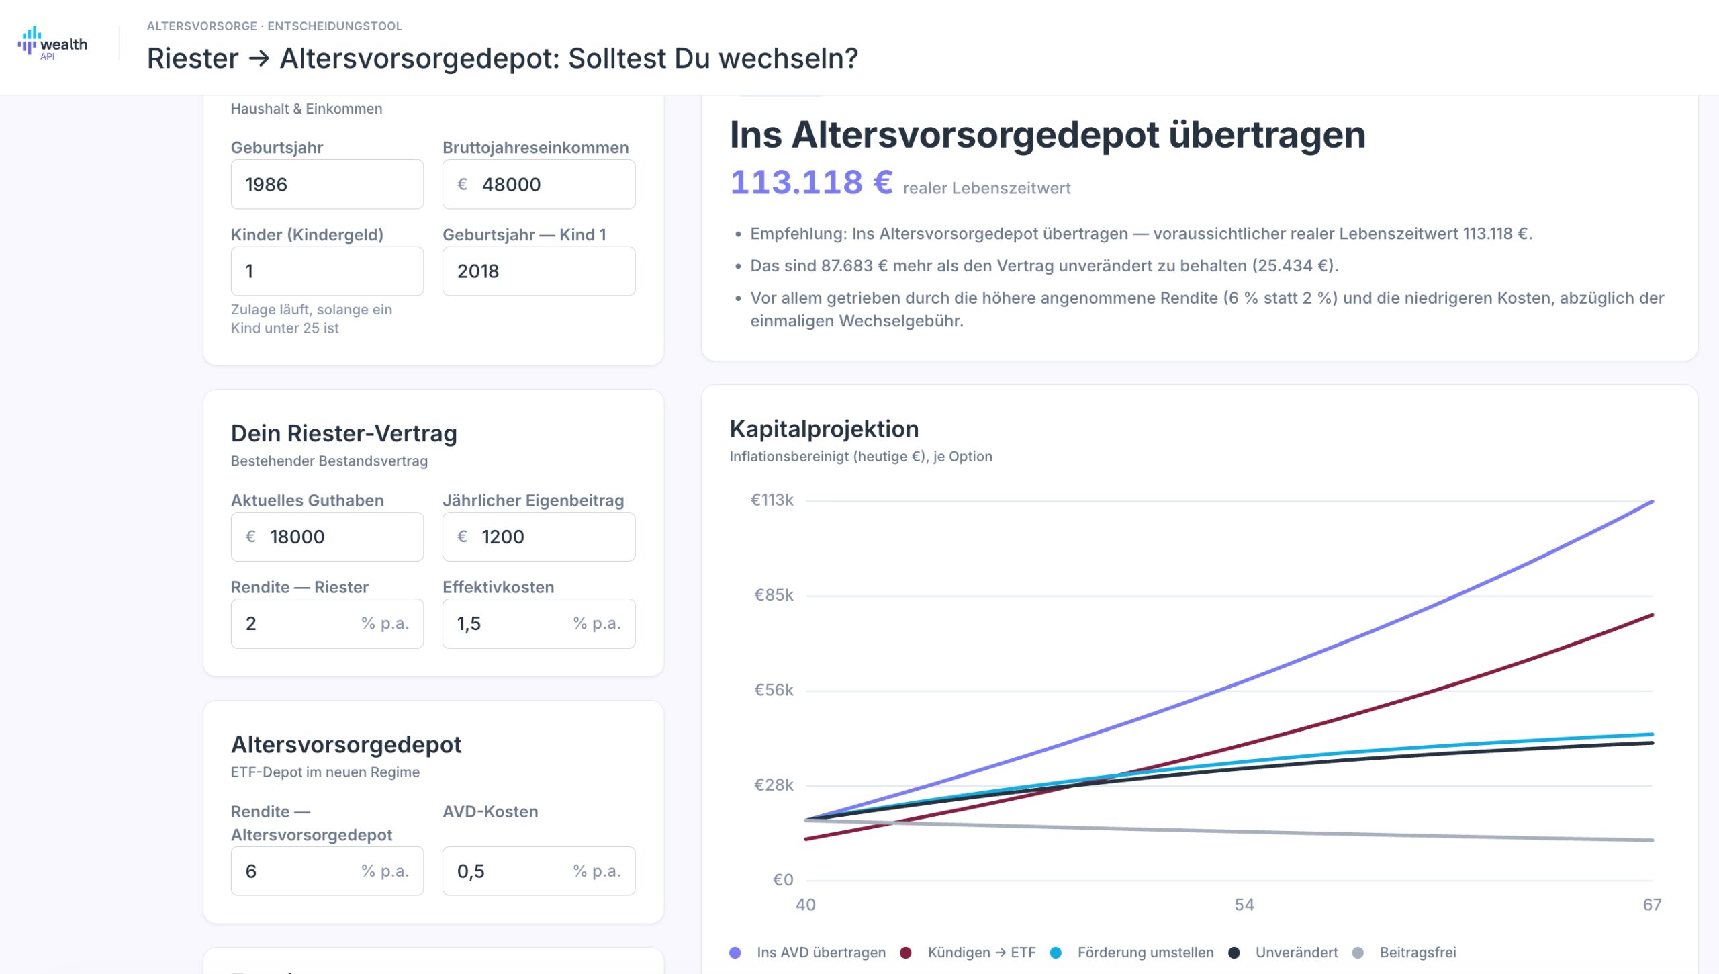The image size is (1719, 974).
Task: Edit the Geburtsjahr Kind 1 field
Action: coord(539,271)
